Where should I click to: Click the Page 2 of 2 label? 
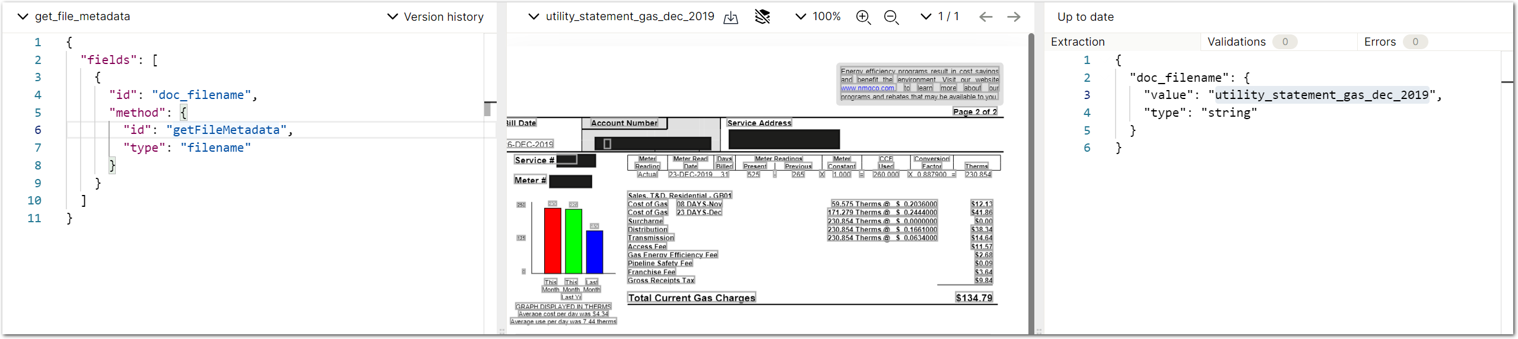pyautogui.click(x=974, y=111)
